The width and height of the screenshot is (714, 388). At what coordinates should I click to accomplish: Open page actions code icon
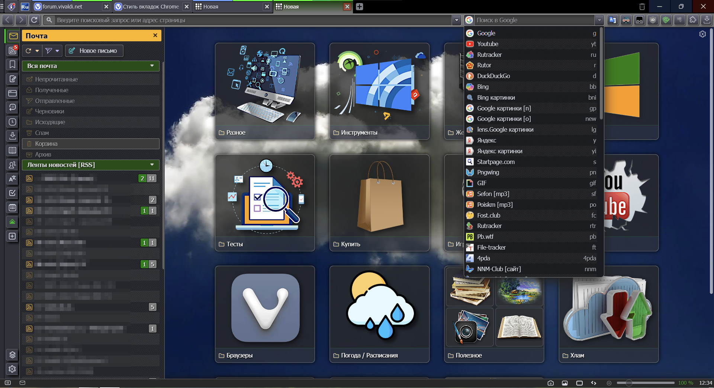pos(594,383)
